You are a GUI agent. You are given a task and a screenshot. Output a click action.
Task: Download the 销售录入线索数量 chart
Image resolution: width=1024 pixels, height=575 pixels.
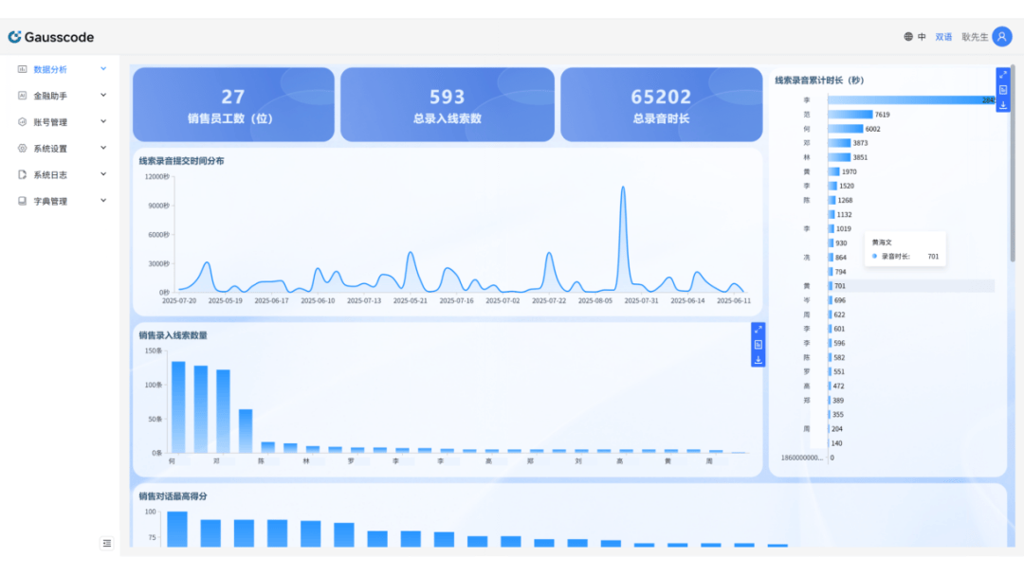(x=758, y=360)
